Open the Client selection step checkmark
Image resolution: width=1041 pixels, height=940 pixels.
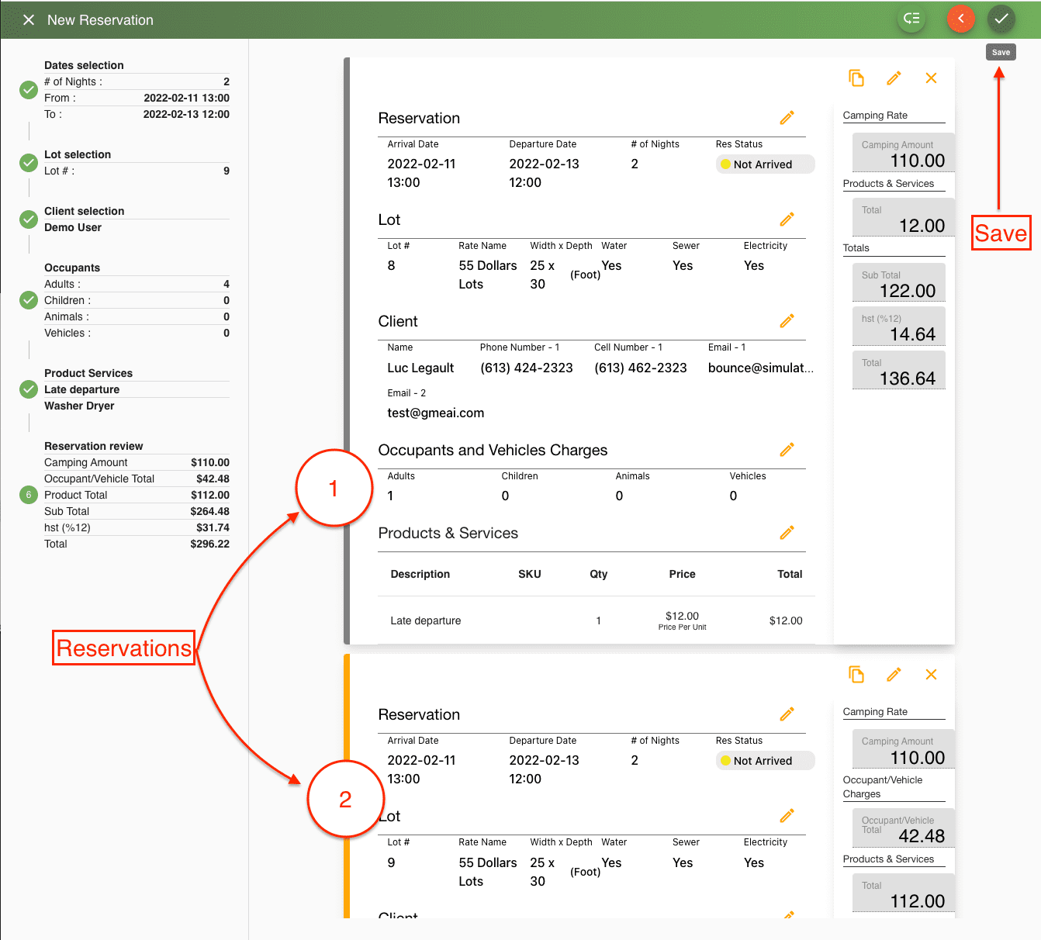(x=29, y=219)
